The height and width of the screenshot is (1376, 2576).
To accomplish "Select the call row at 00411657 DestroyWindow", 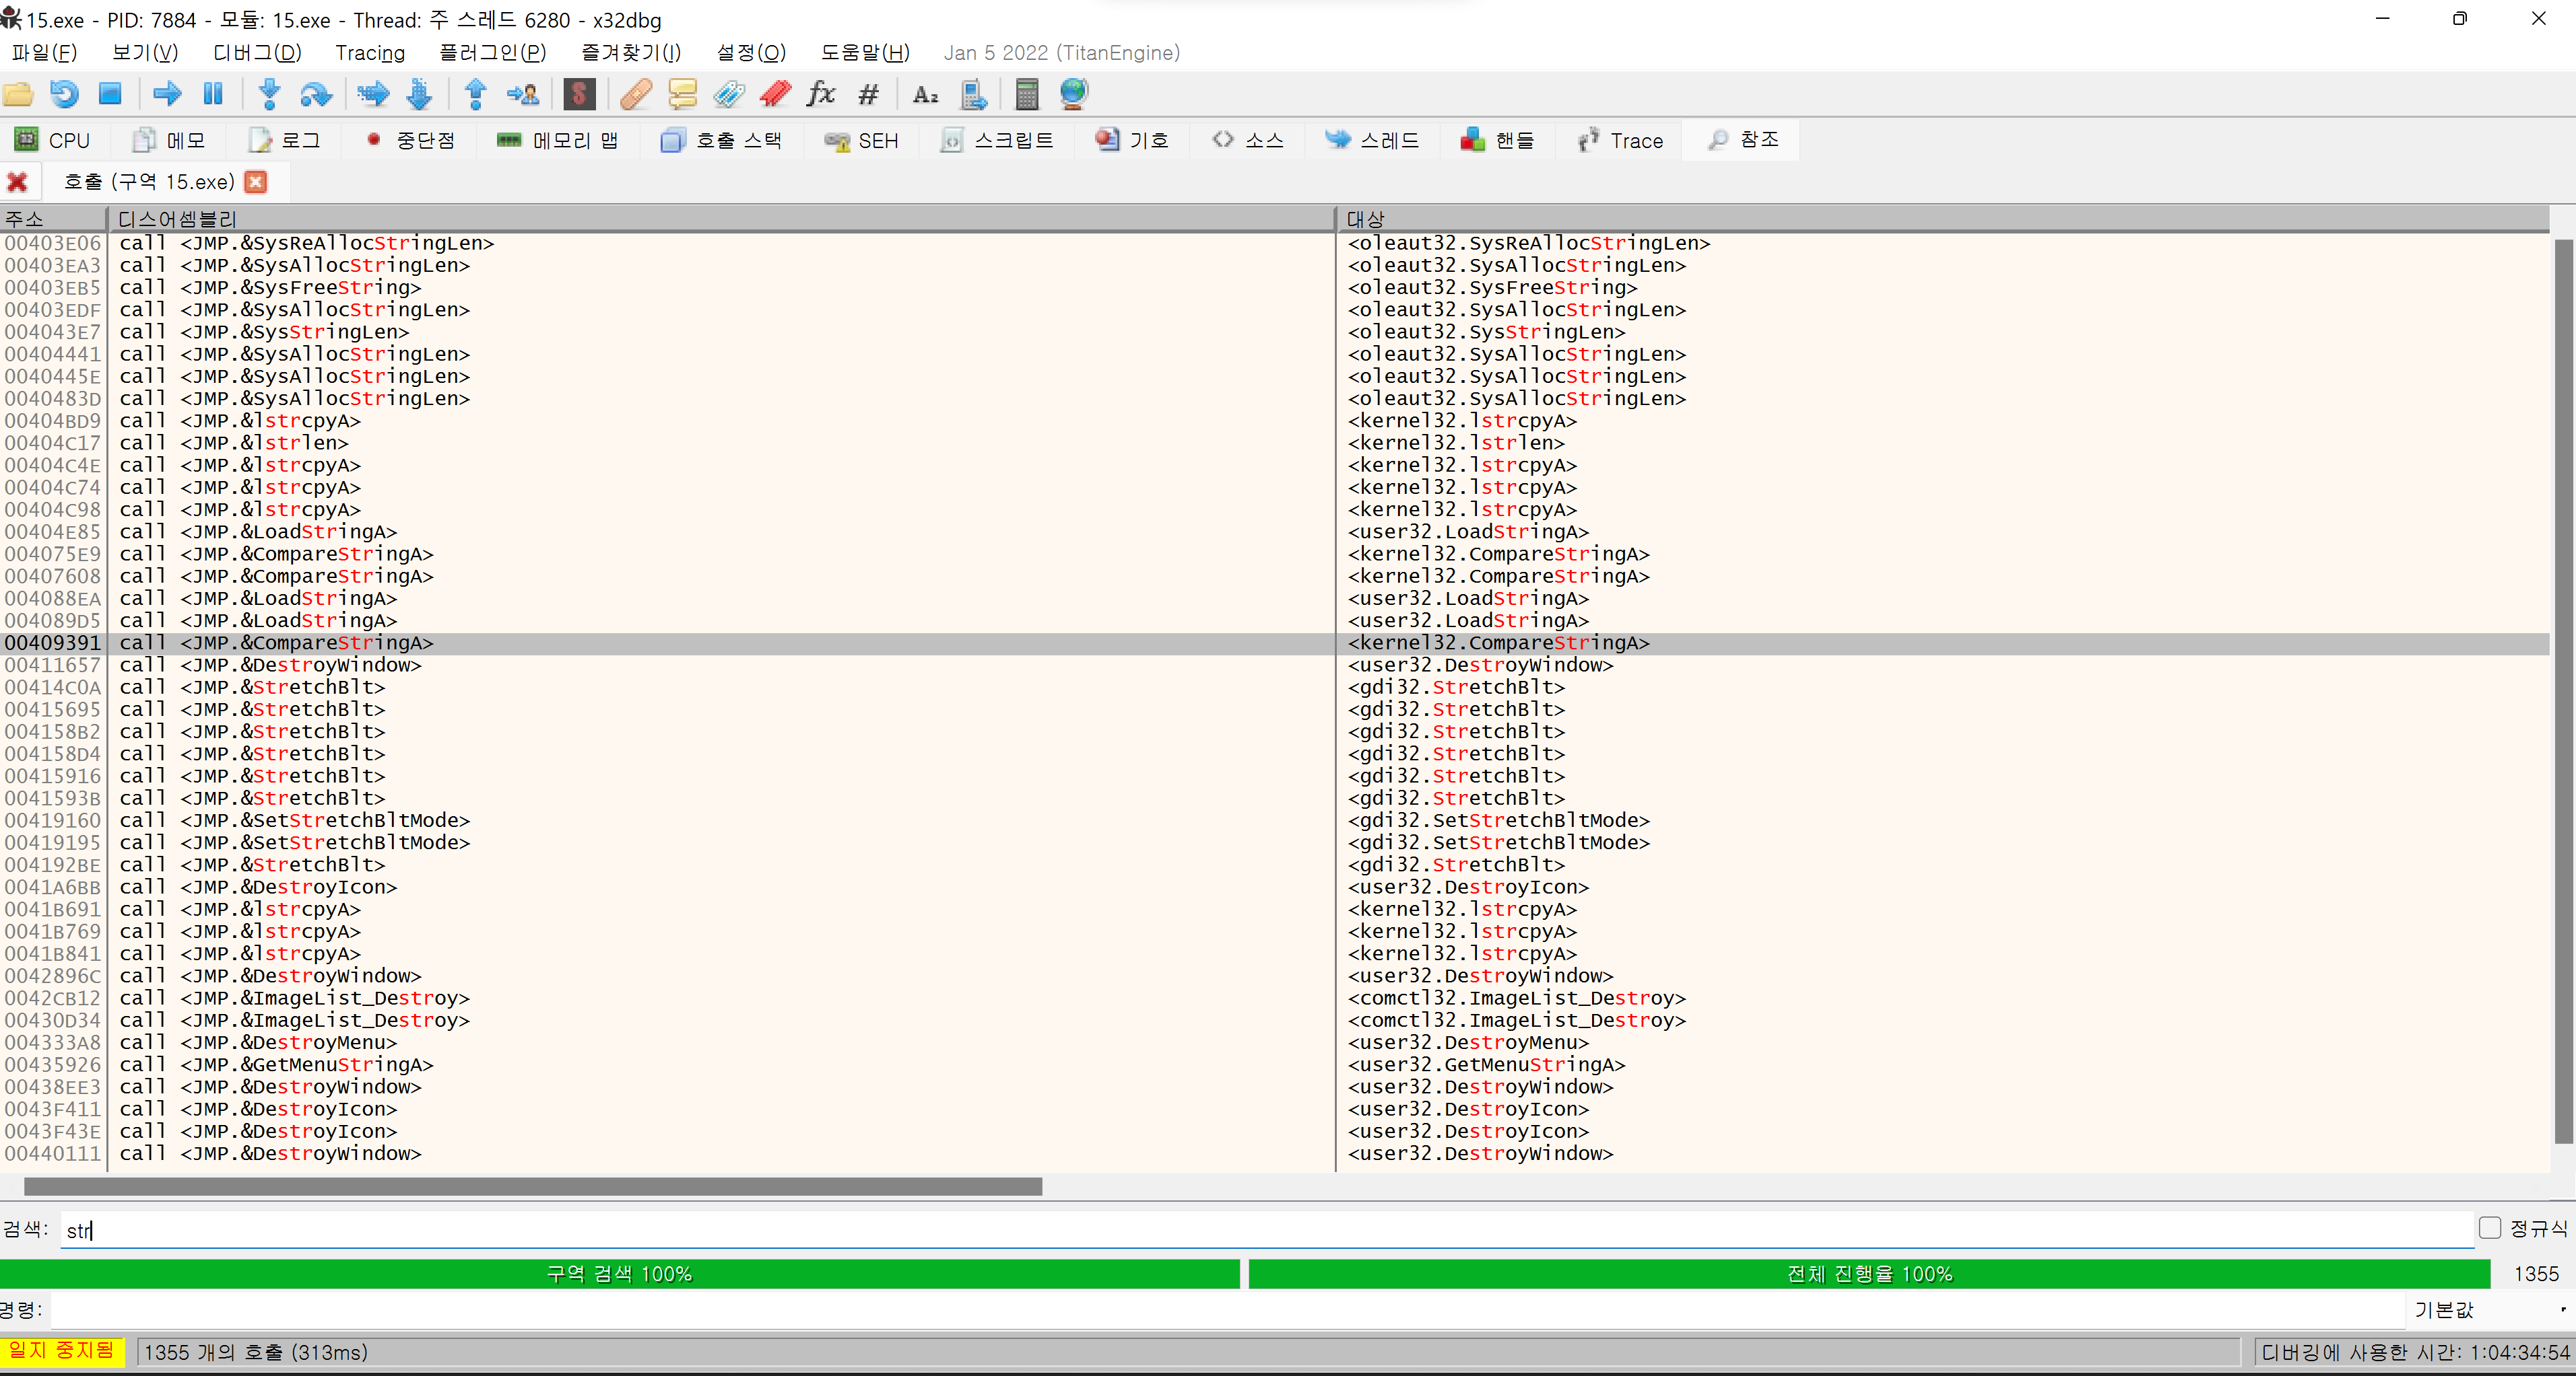I will [x=1274, y=665].
